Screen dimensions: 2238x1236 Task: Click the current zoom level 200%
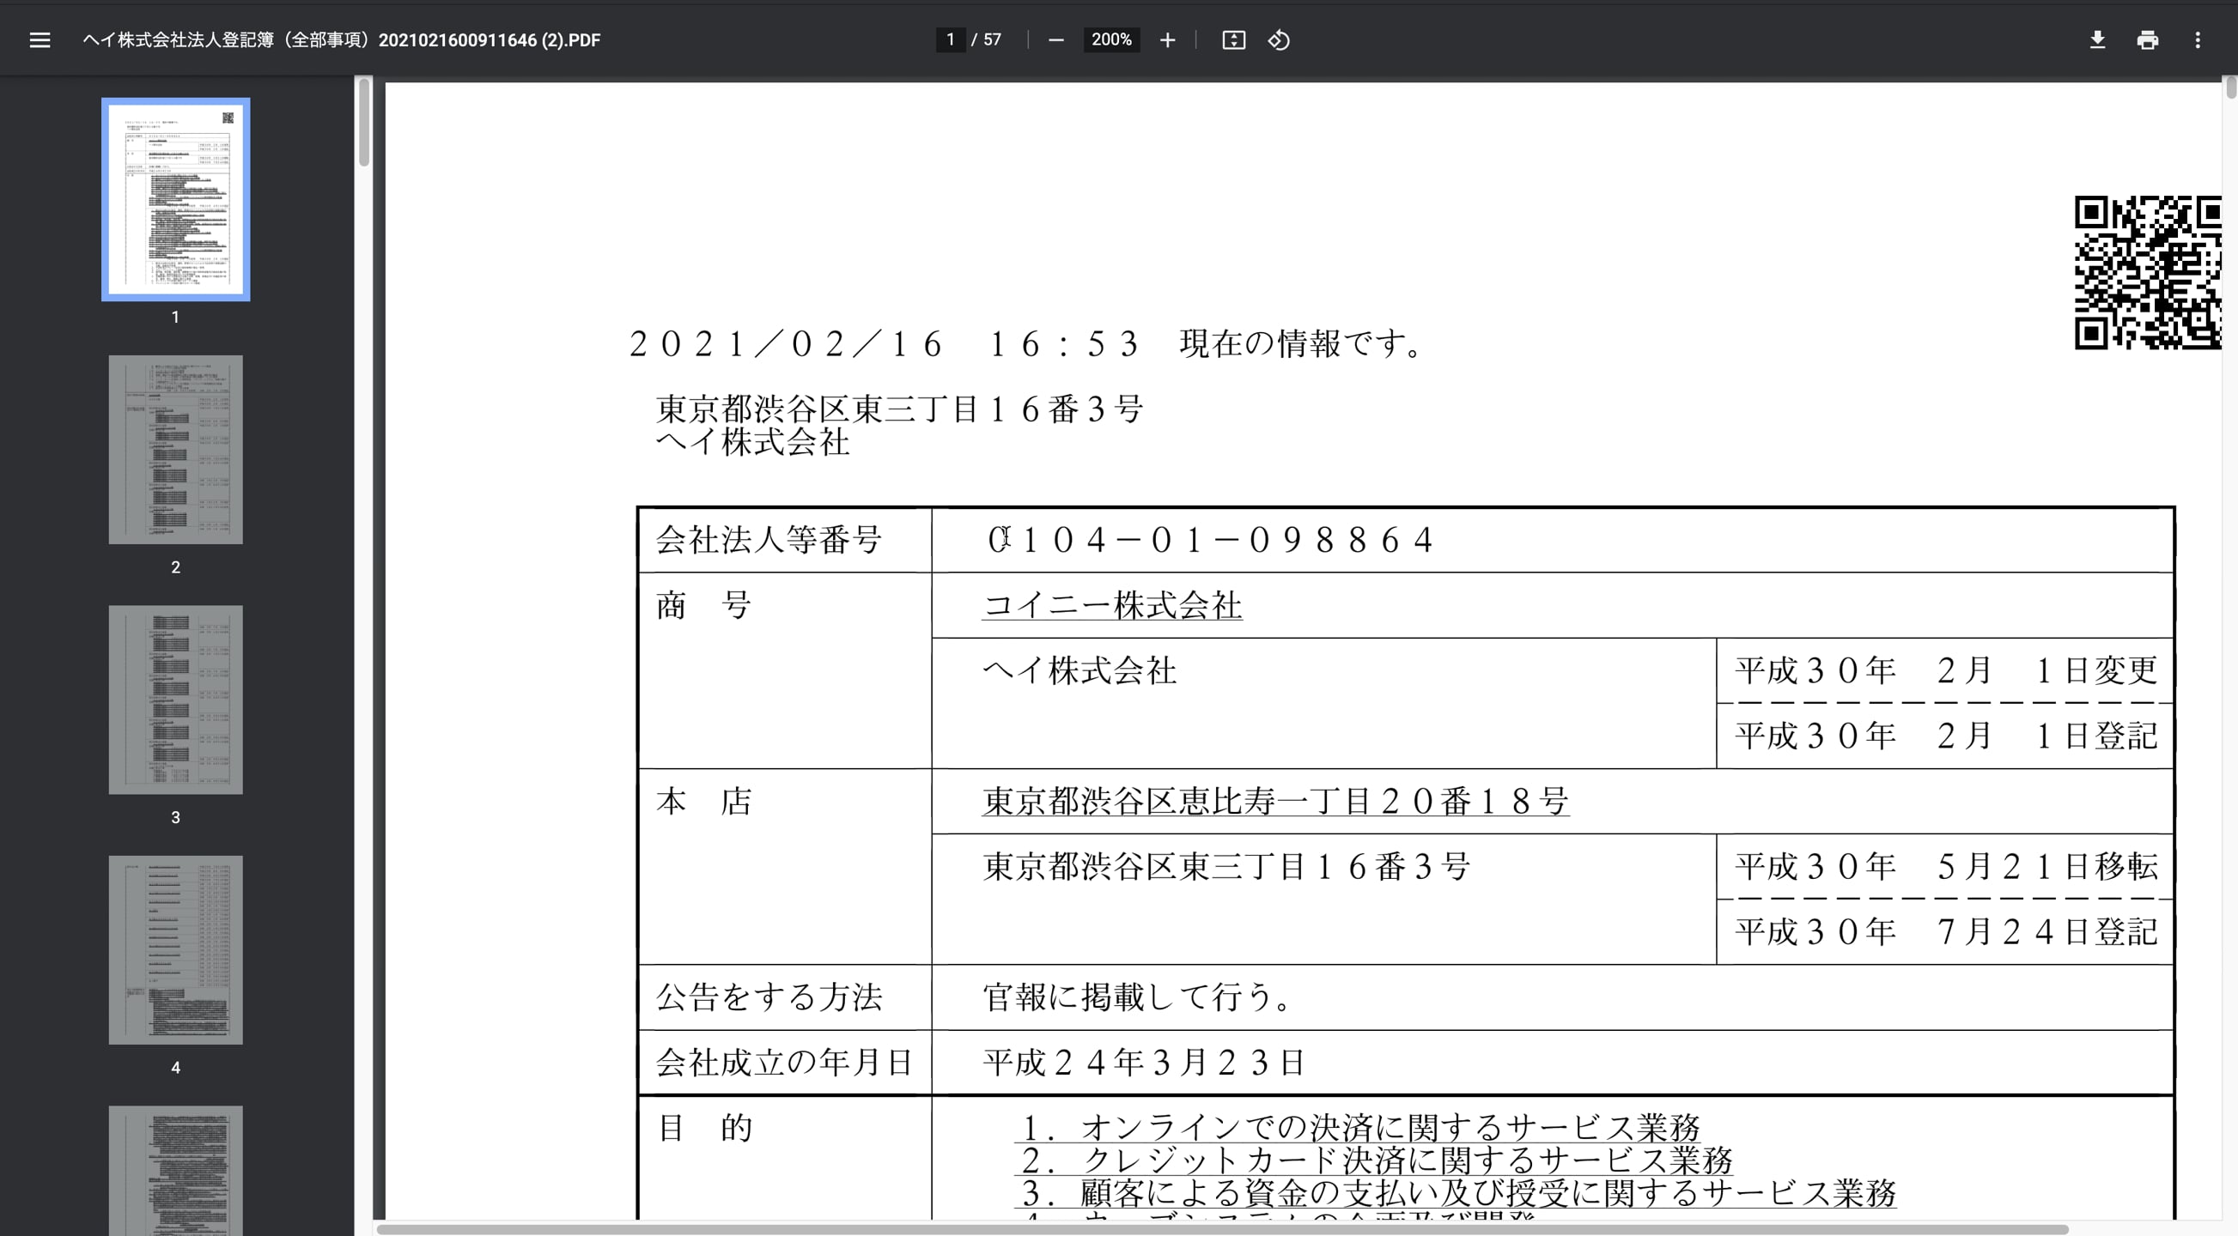point(1111,40)
